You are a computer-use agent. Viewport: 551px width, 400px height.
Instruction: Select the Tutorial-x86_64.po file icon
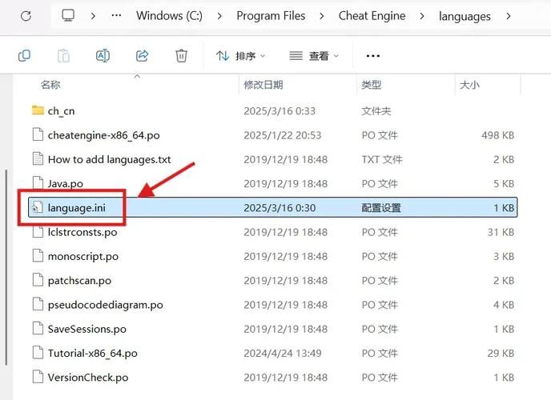coord(38,352)
